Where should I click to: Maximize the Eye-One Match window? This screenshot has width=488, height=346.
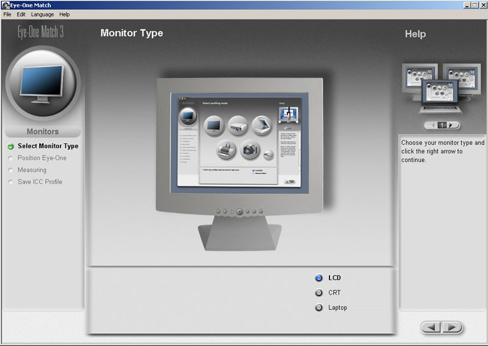pos(475,5)
